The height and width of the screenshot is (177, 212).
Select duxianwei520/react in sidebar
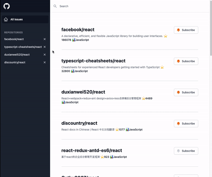(17, 55)
